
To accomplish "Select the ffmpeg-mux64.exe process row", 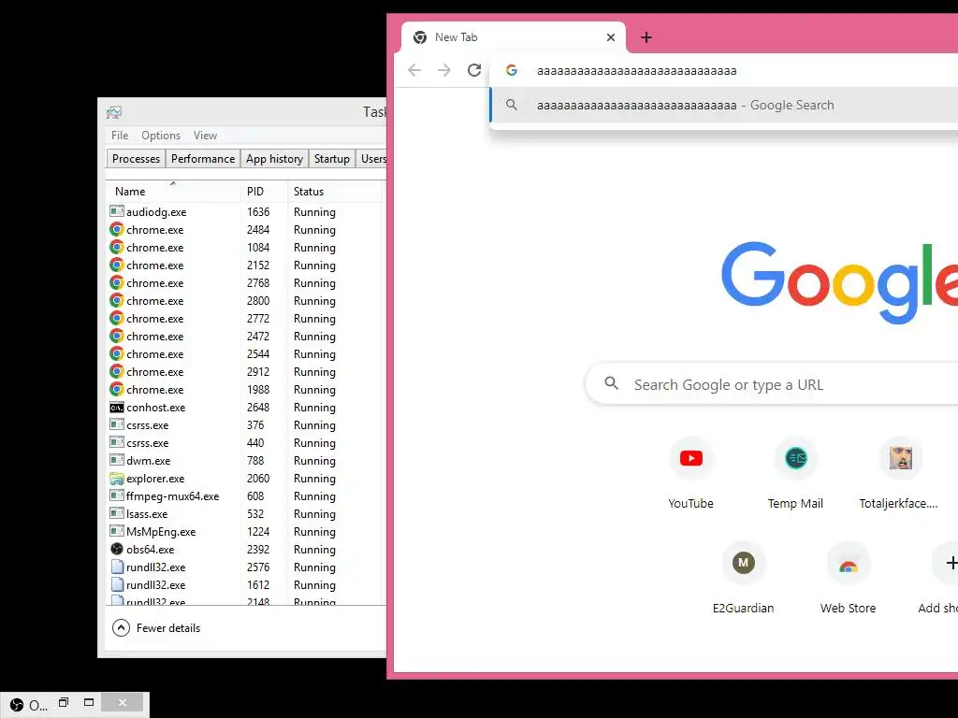I will (246, 495).
